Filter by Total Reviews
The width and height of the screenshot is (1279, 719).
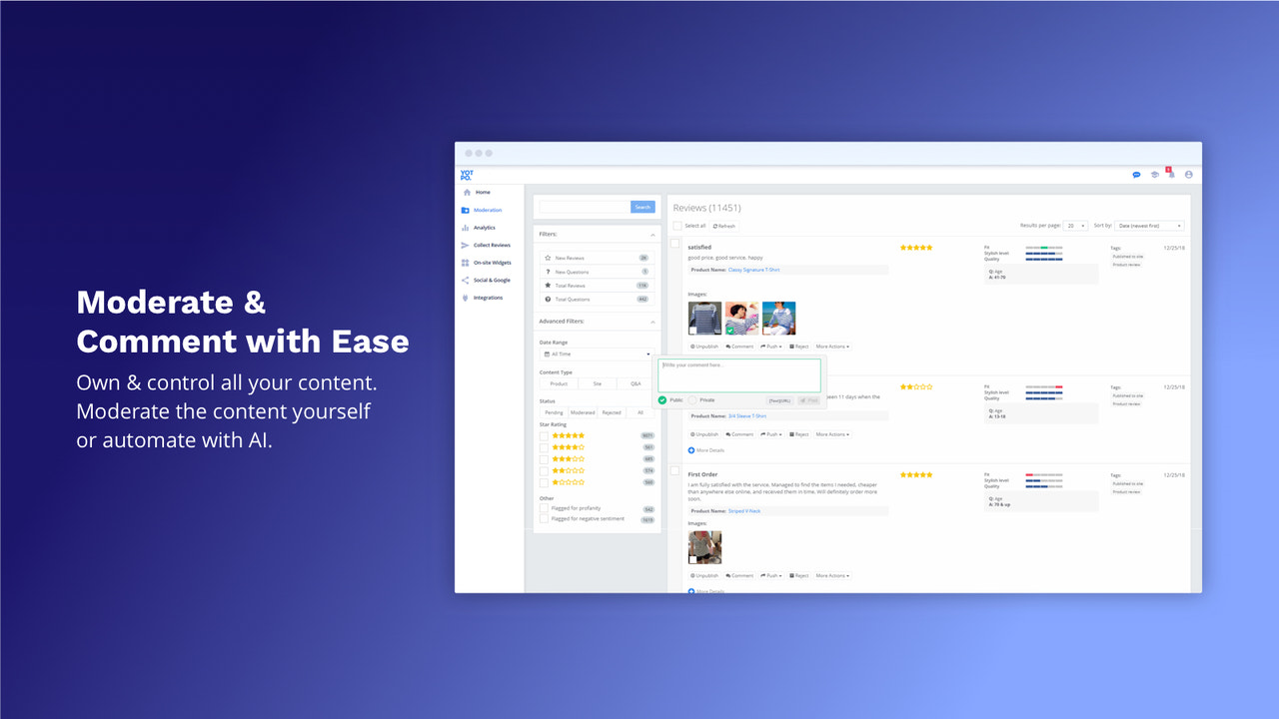(x=597, y=286)
